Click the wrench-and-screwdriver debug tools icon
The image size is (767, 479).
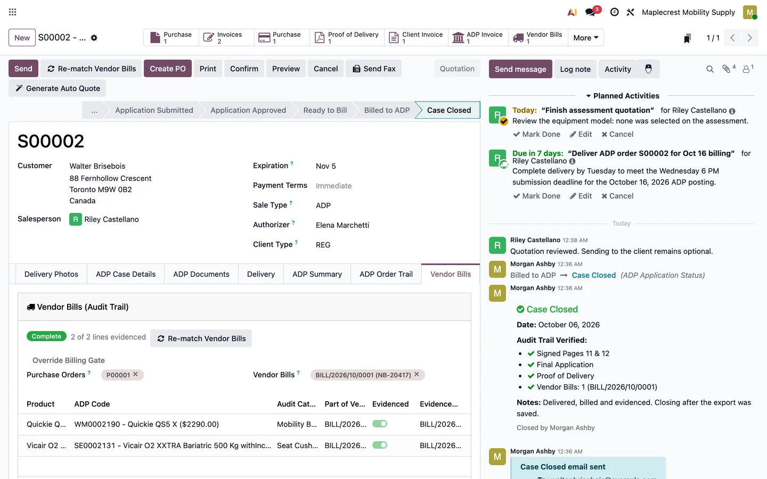(630, 12)
